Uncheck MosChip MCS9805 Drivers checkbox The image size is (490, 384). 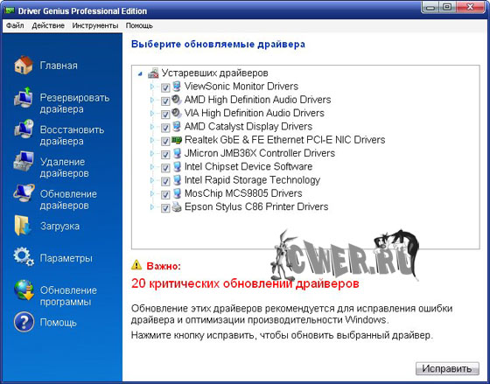[x=165, y=195]
